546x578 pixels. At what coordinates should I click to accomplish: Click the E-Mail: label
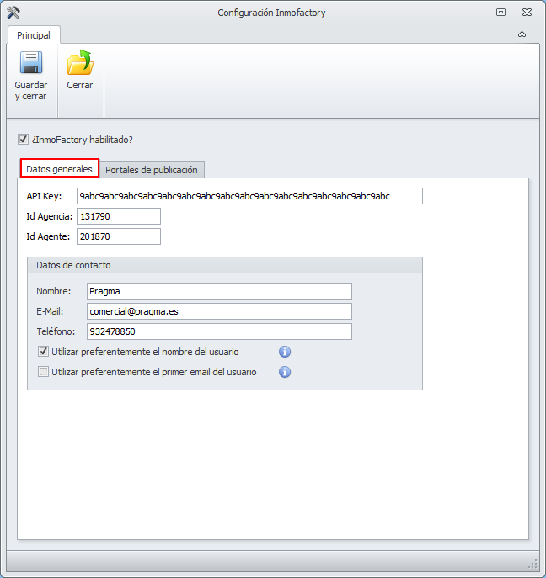point(50,311)
